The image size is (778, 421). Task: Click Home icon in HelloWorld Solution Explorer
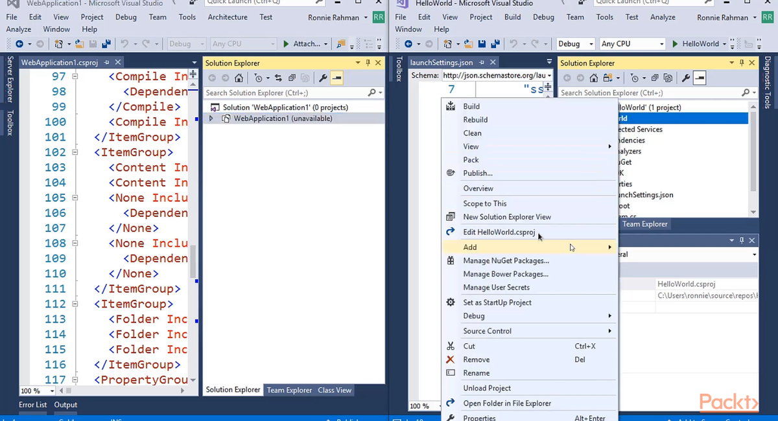(x=593, y=78)
